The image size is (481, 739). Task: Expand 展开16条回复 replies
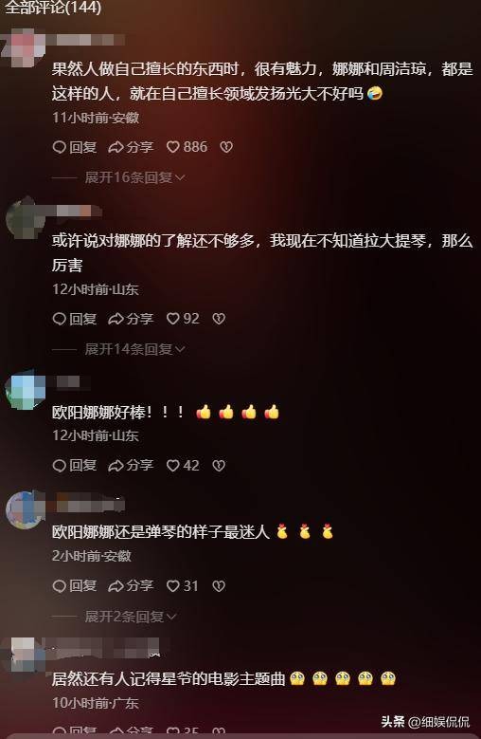point(134,177)
